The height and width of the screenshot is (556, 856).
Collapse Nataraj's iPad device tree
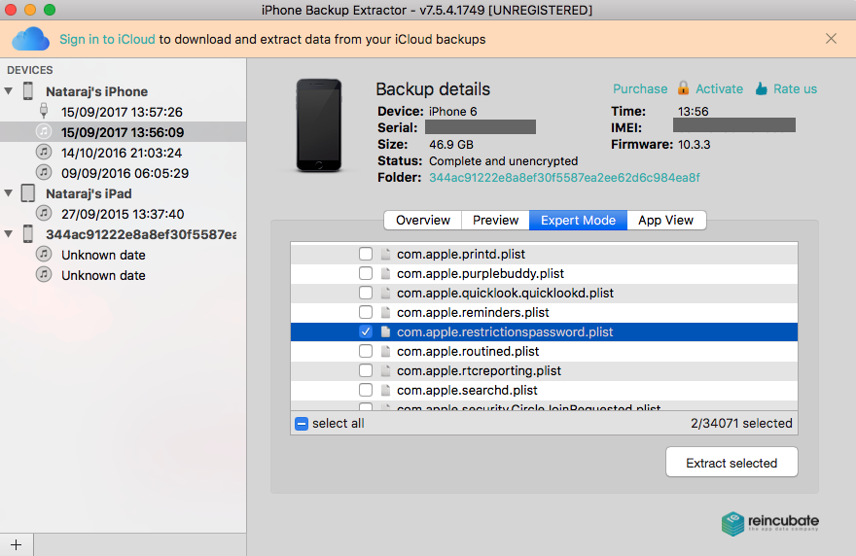(9, 193)
